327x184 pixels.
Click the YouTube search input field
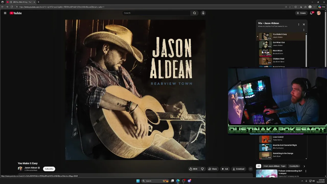click(x=156, y=13)
